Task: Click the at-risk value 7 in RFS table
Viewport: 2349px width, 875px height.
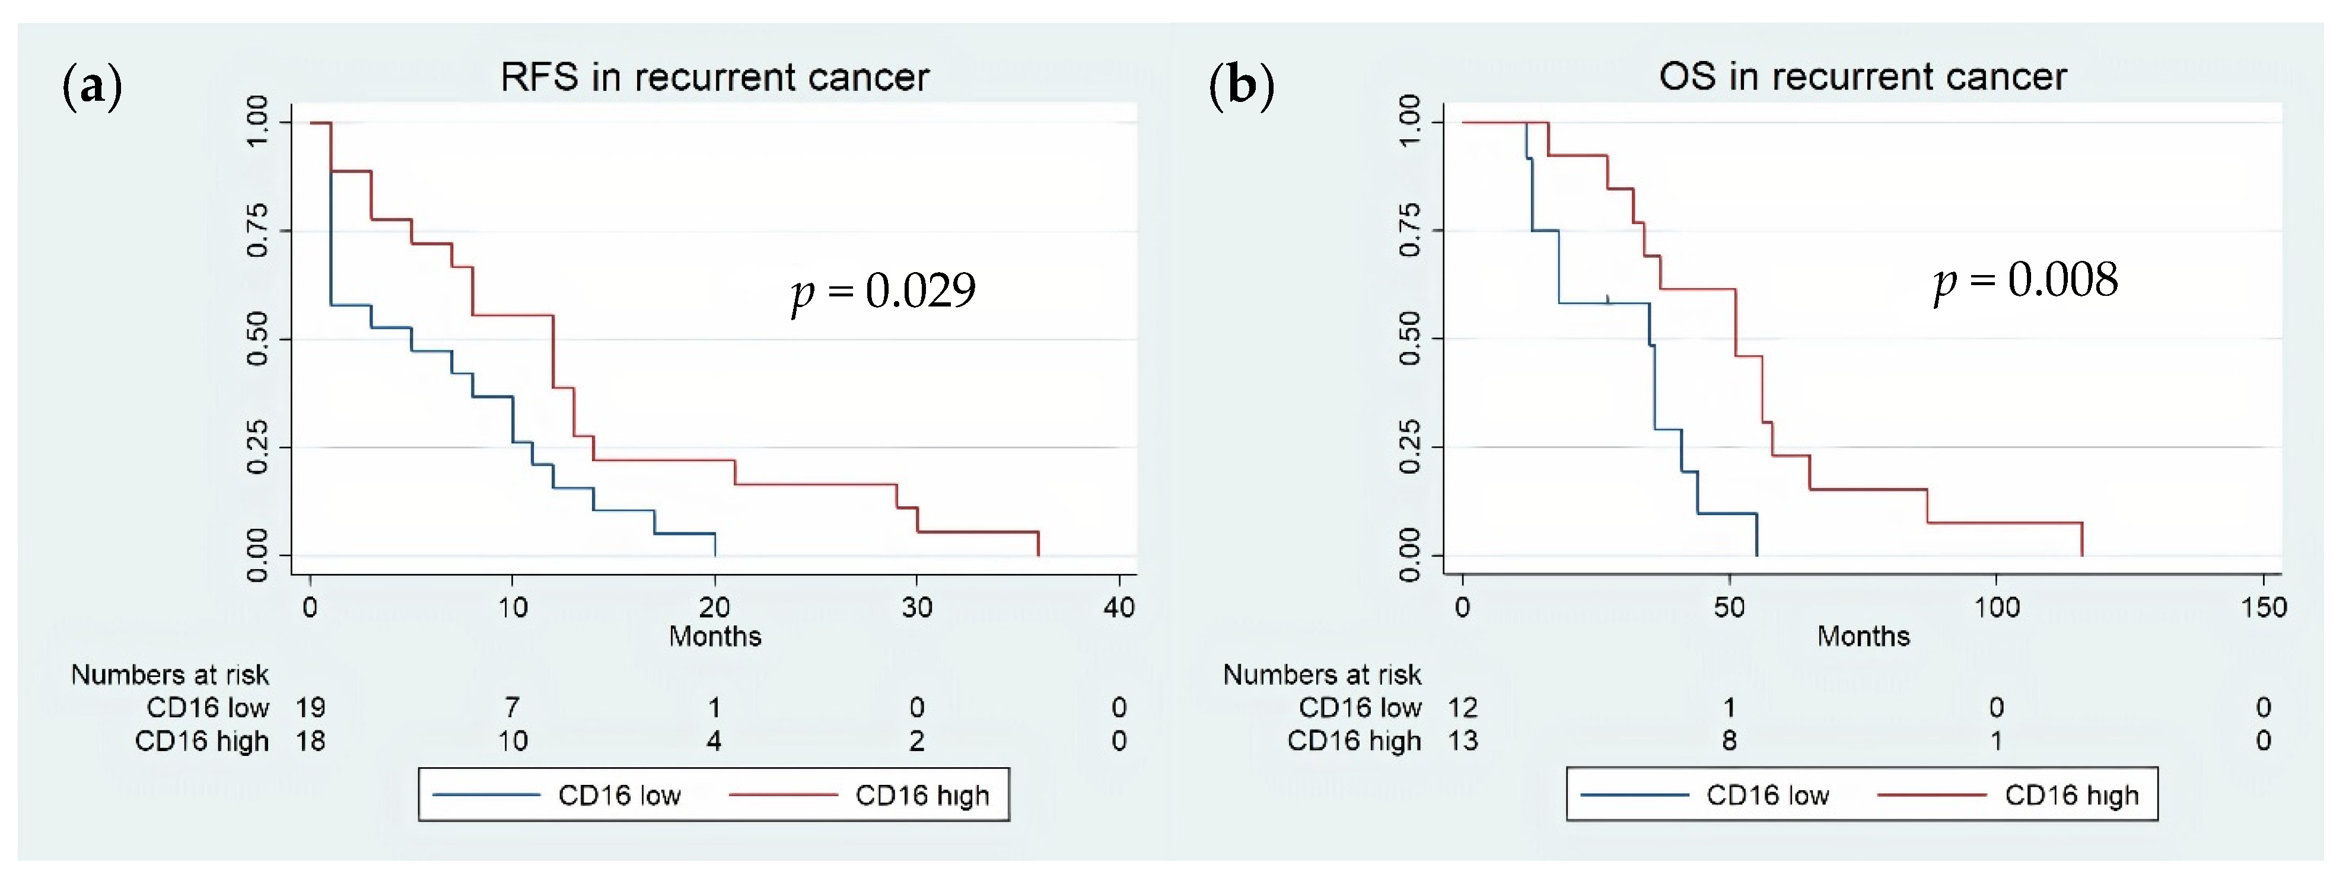Action: [513, 707]
